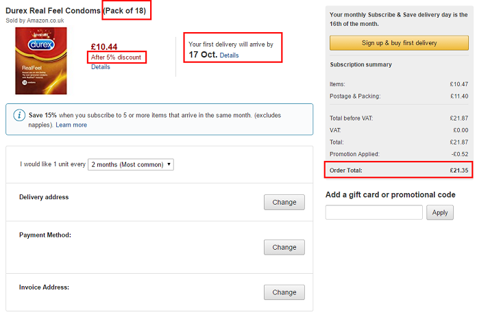Image resolution: width=477 pixels, height=321 pixels.
Task: Click the Durex Real Feel Condoms product title
Action: [x=53, y=11]
